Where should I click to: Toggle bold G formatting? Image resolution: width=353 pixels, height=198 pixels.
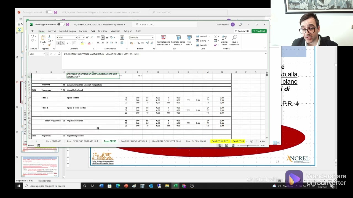[58, 43]
